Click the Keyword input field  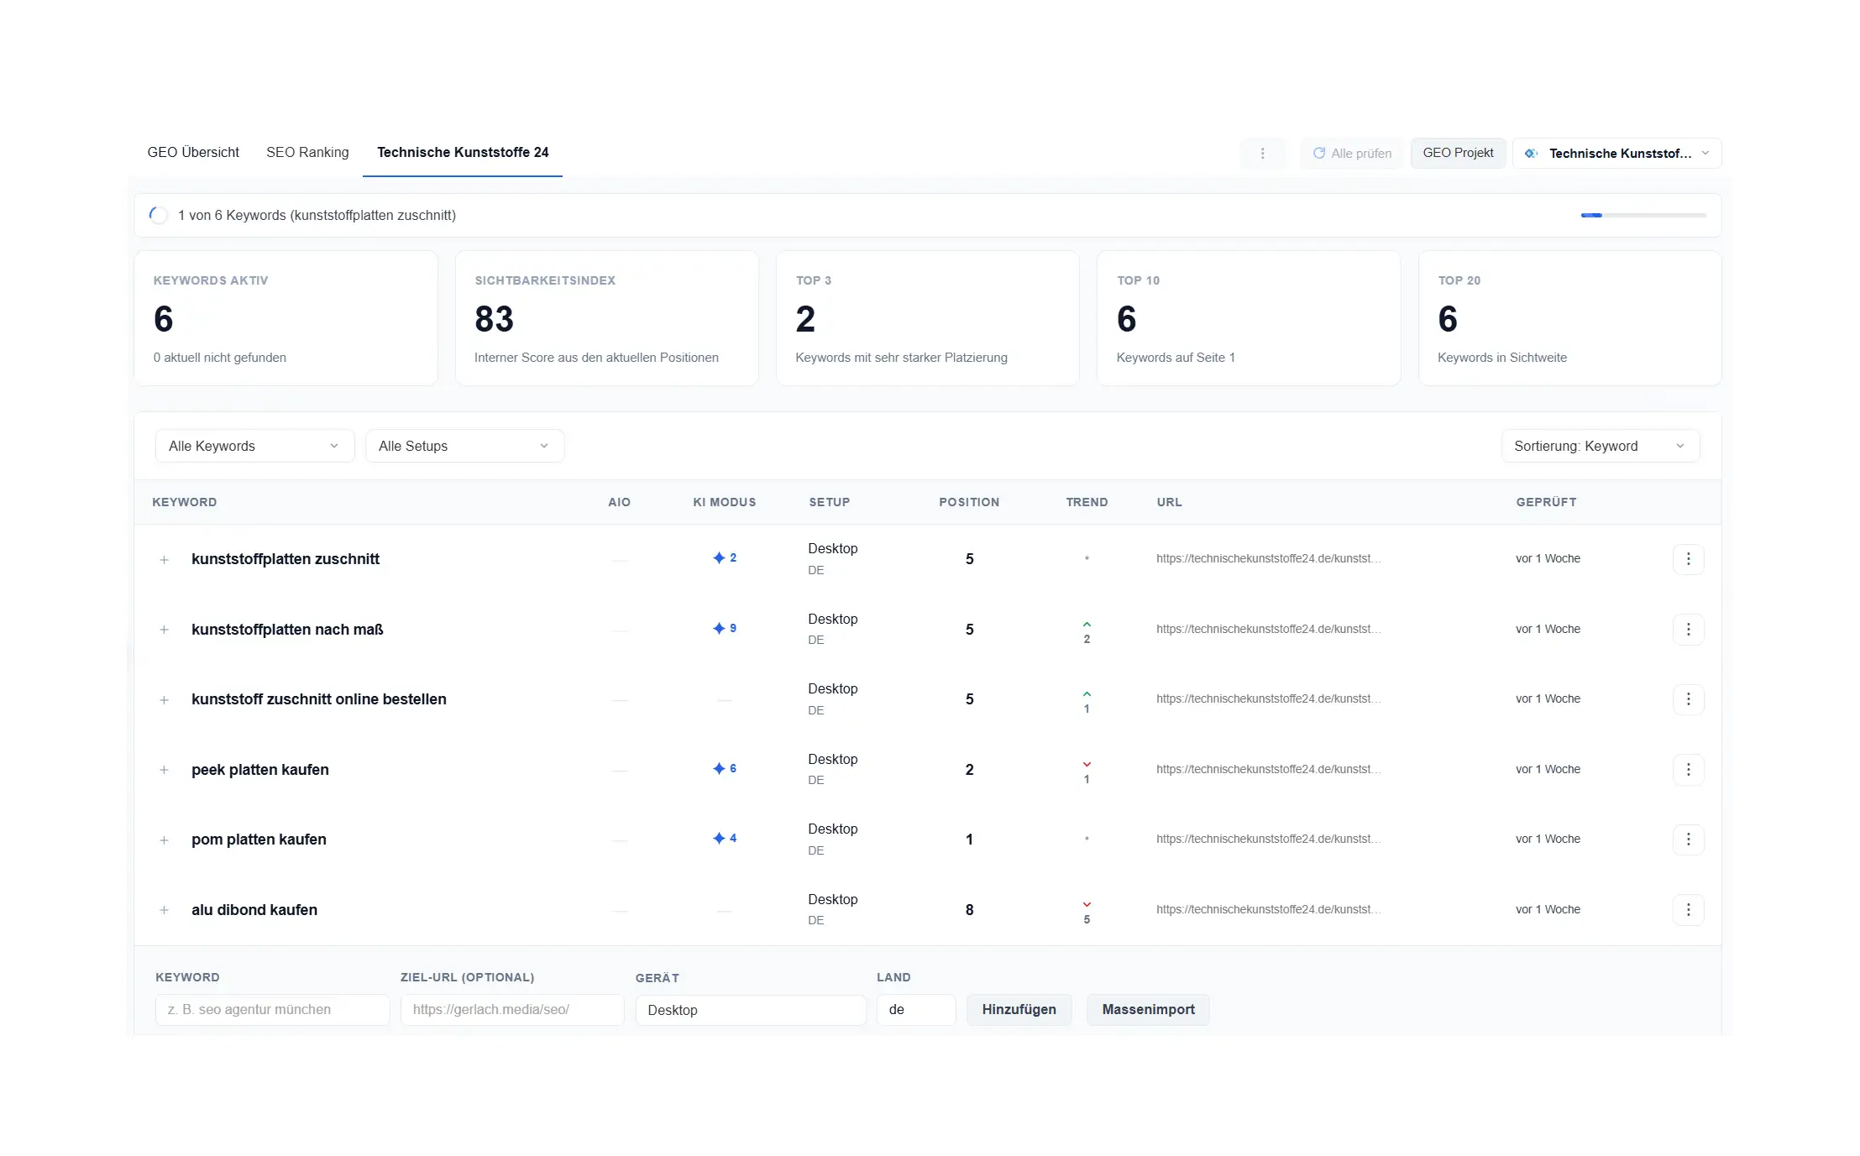point(272,1010)
